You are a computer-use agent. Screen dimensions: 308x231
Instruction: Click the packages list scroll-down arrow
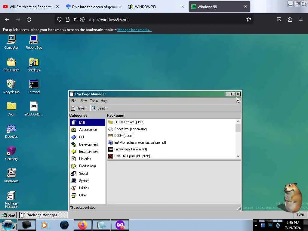[x=238, y=156]
